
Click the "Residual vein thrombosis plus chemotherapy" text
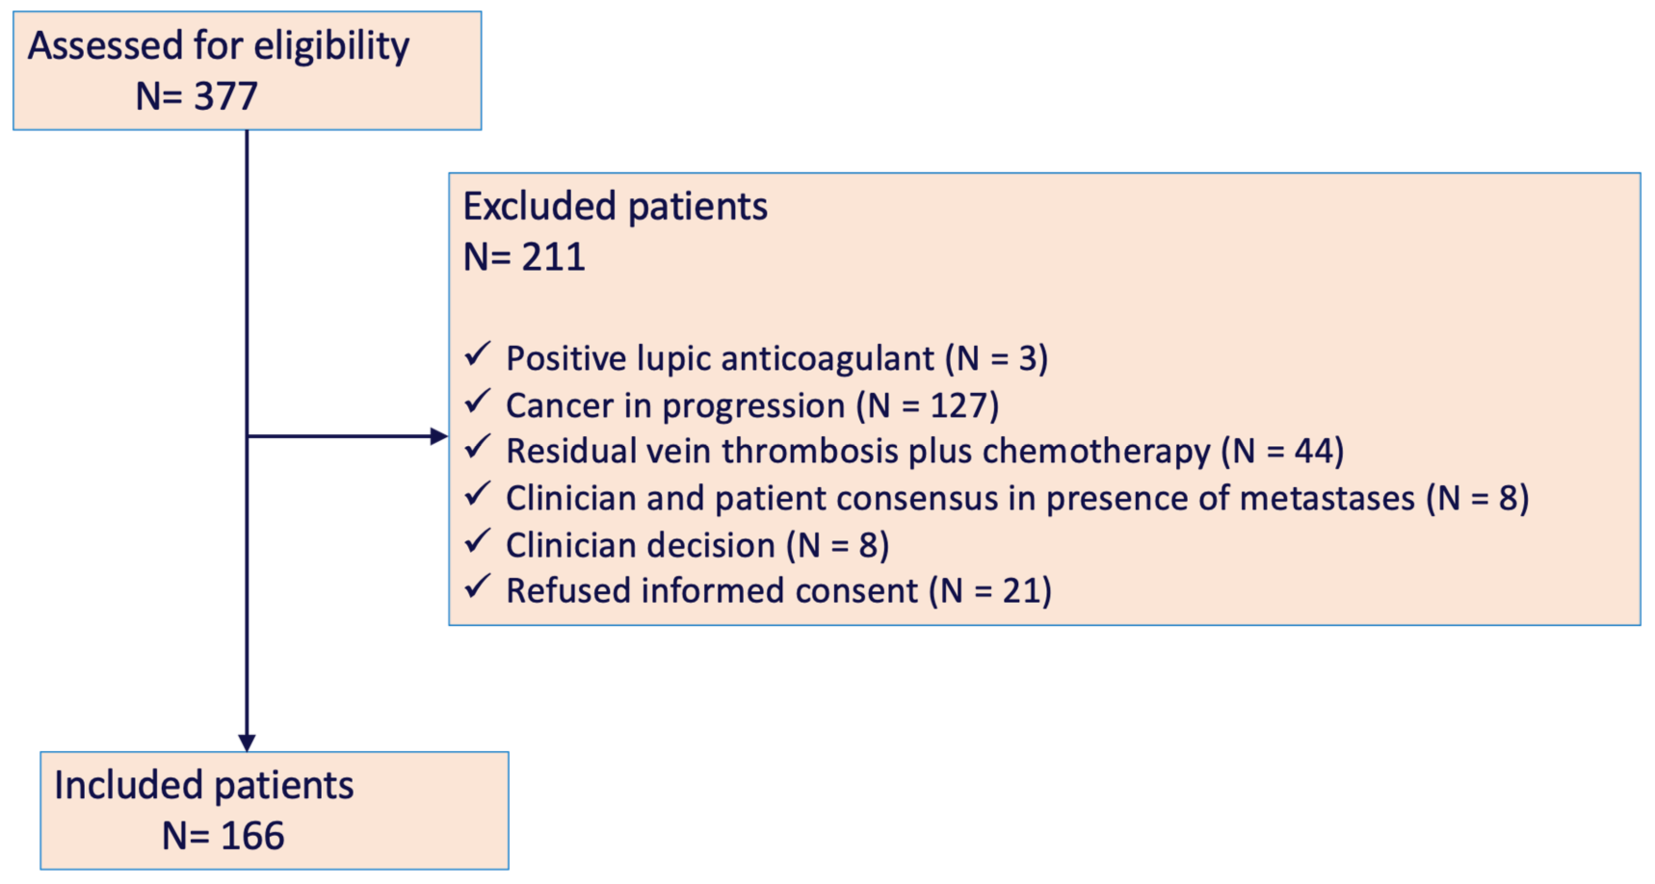click(x=858, y=451)
